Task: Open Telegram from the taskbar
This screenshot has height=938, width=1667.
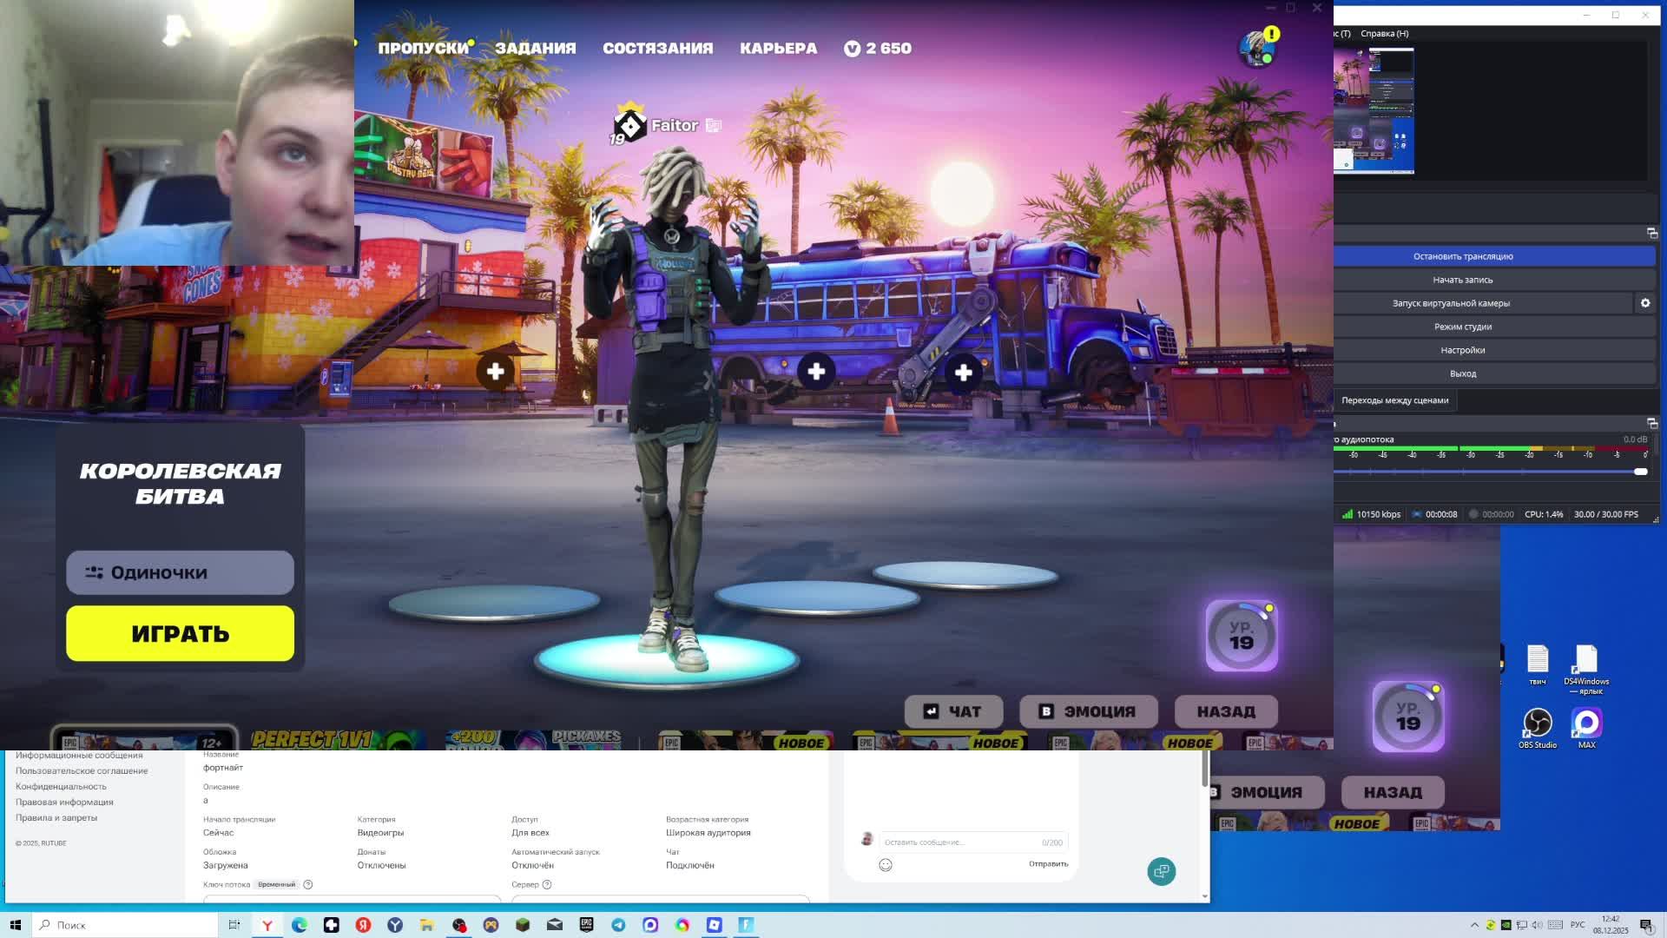Action: coord(618,925)
